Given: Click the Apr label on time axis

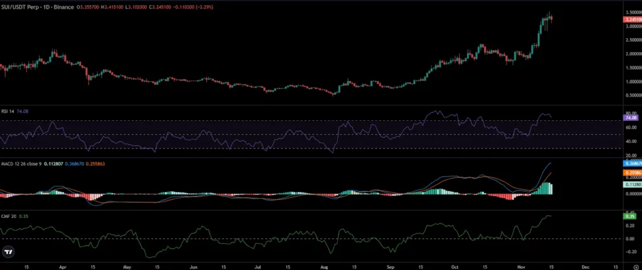Looking at the screenshot, I should click(63, 266).
